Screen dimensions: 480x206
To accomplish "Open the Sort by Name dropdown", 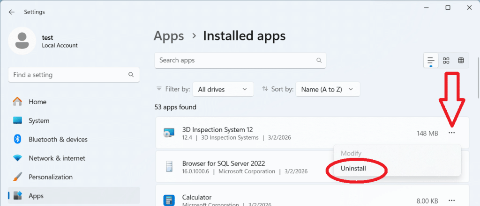I will pos(327,89).
